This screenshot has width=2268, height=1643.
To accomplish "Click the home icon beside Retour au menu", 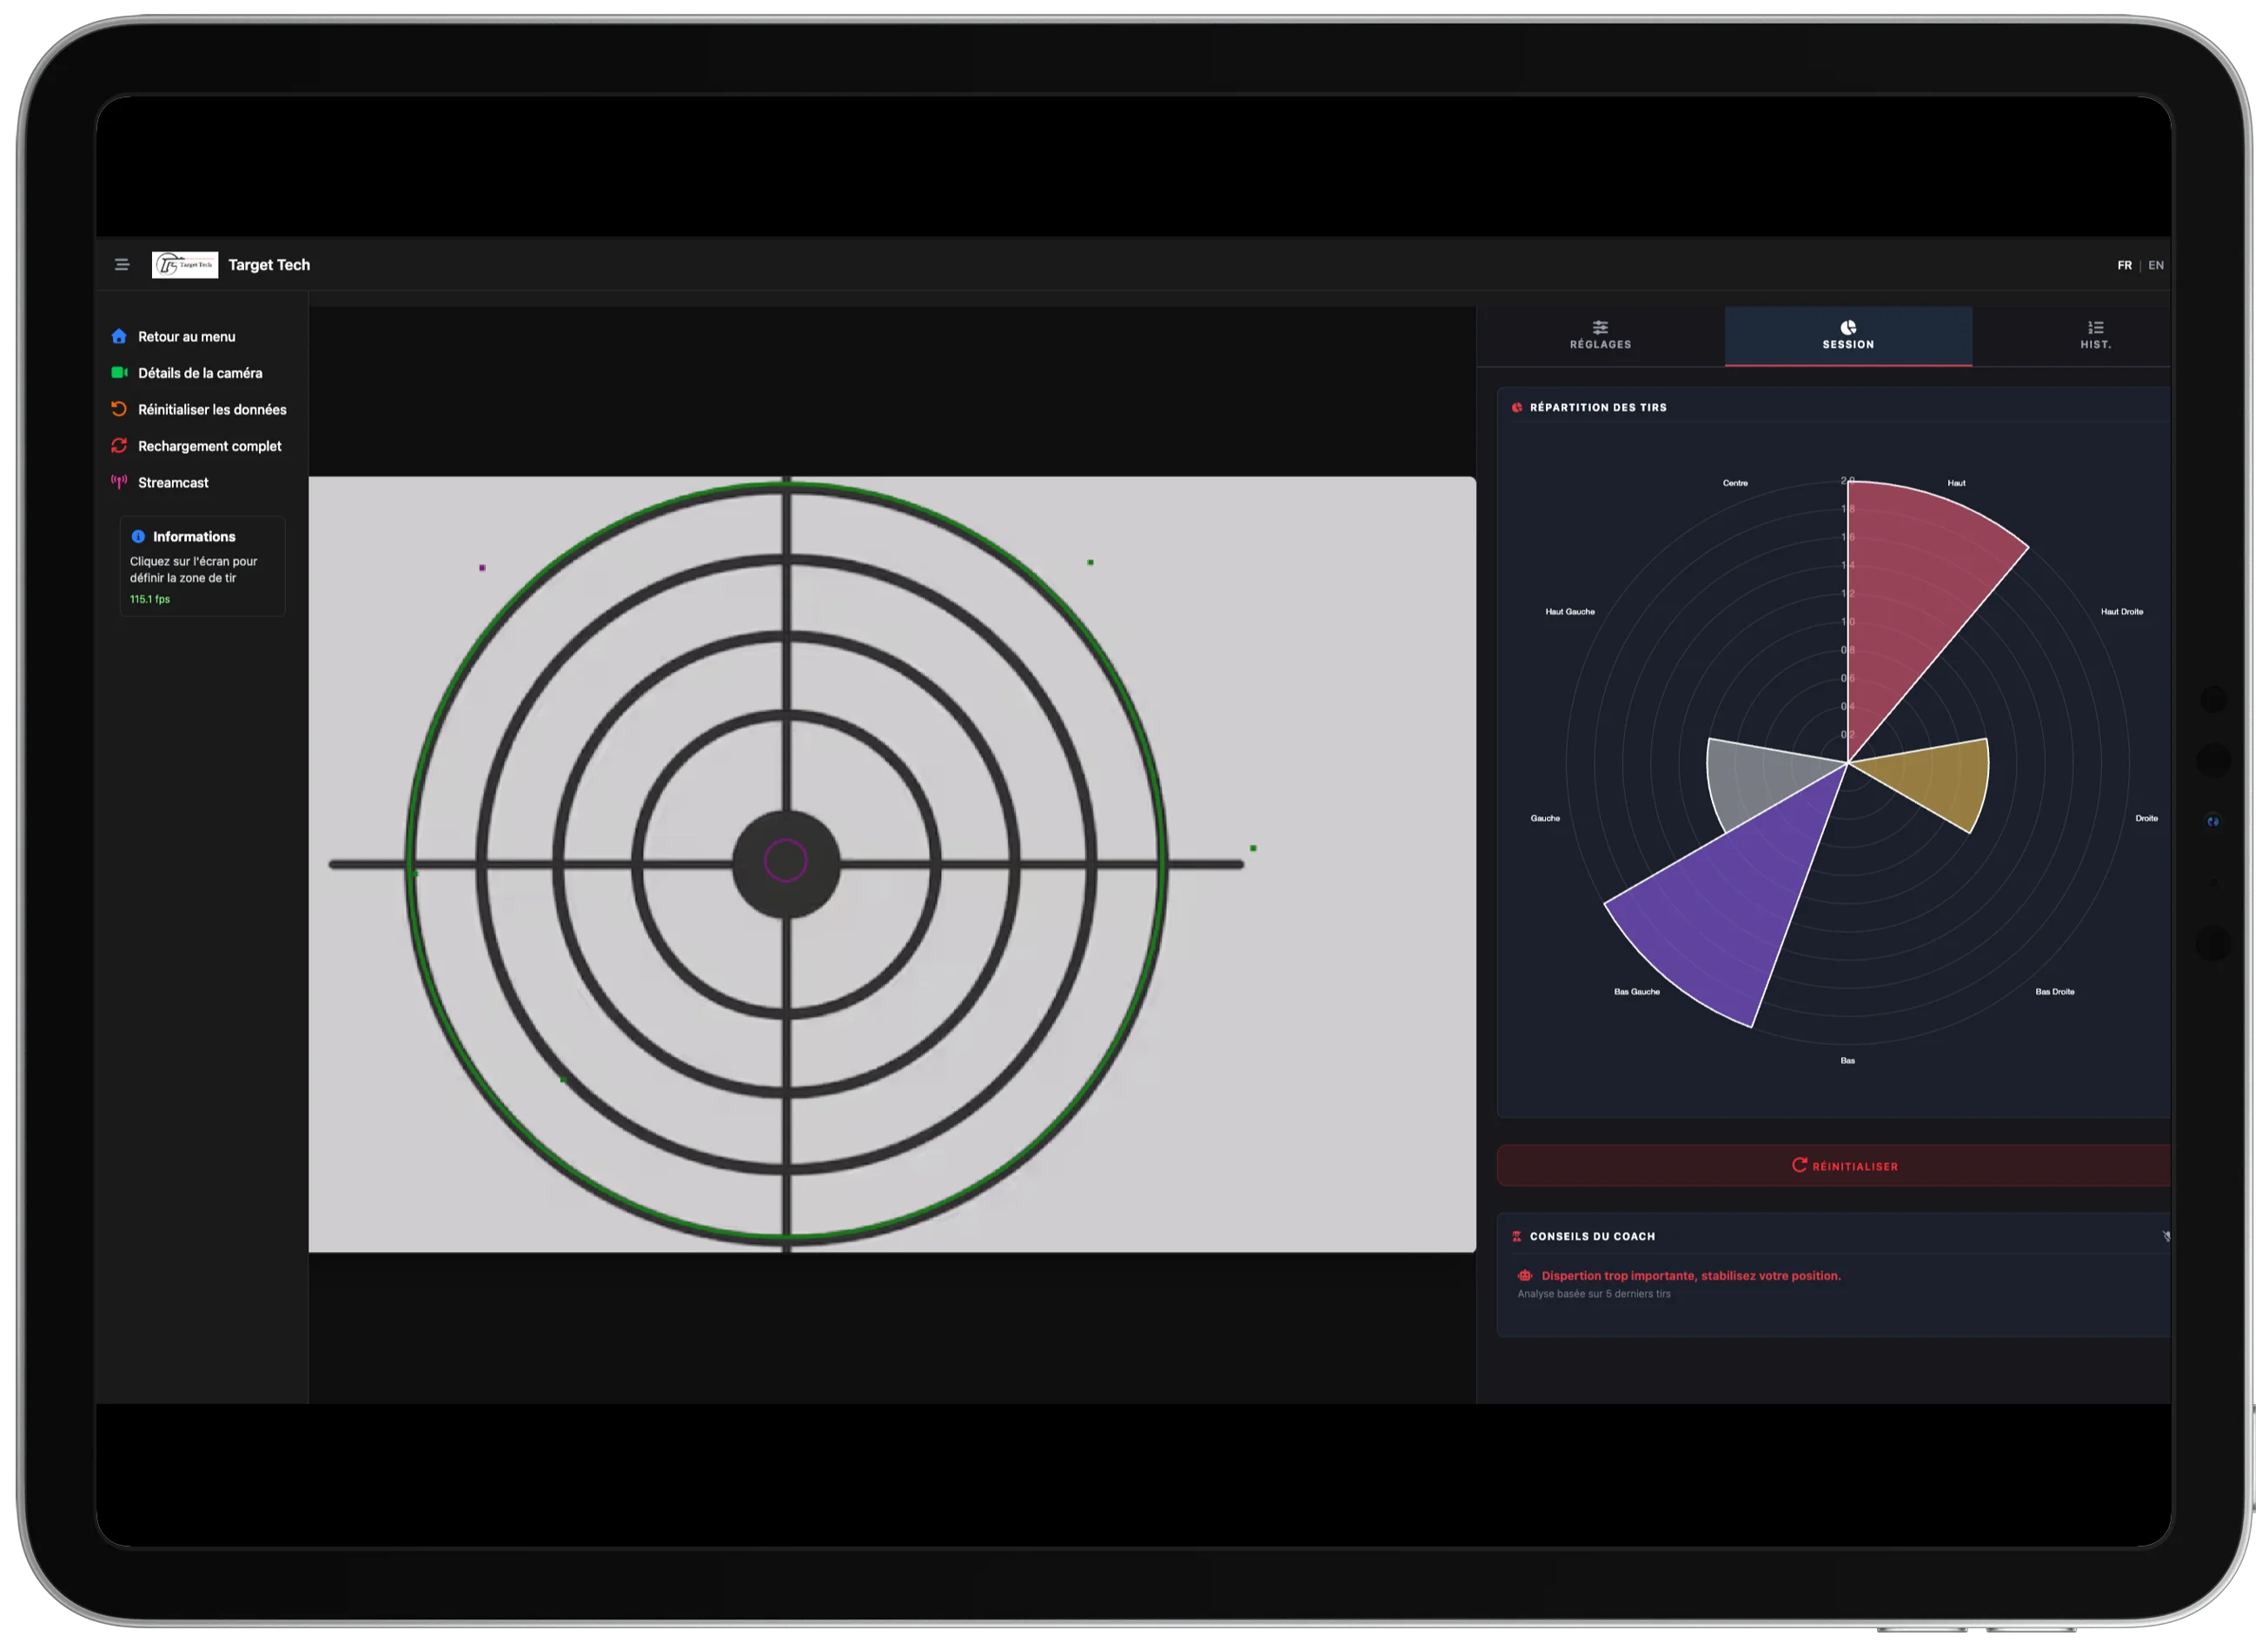I will coord(119,336).
